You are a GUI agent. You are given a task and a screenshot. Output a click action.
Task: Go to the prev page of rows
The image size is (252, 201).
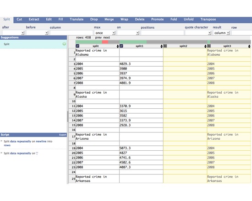point(98,37)
